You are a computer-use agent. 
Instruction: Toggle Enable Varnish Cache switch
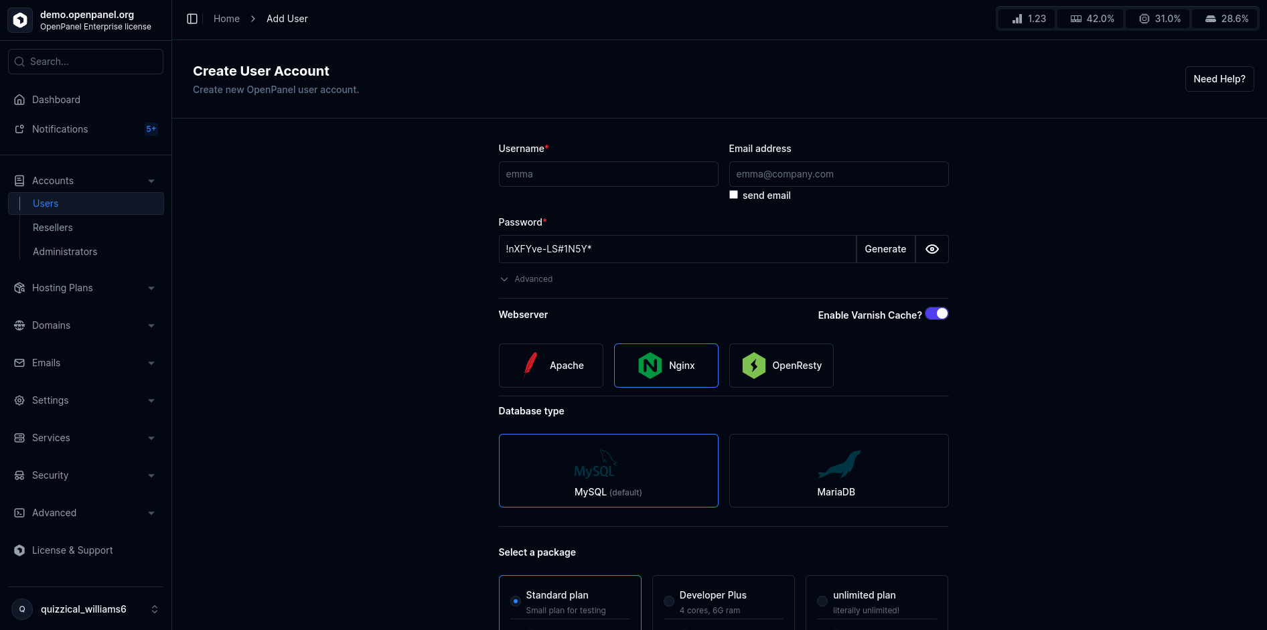coord(937,314)
